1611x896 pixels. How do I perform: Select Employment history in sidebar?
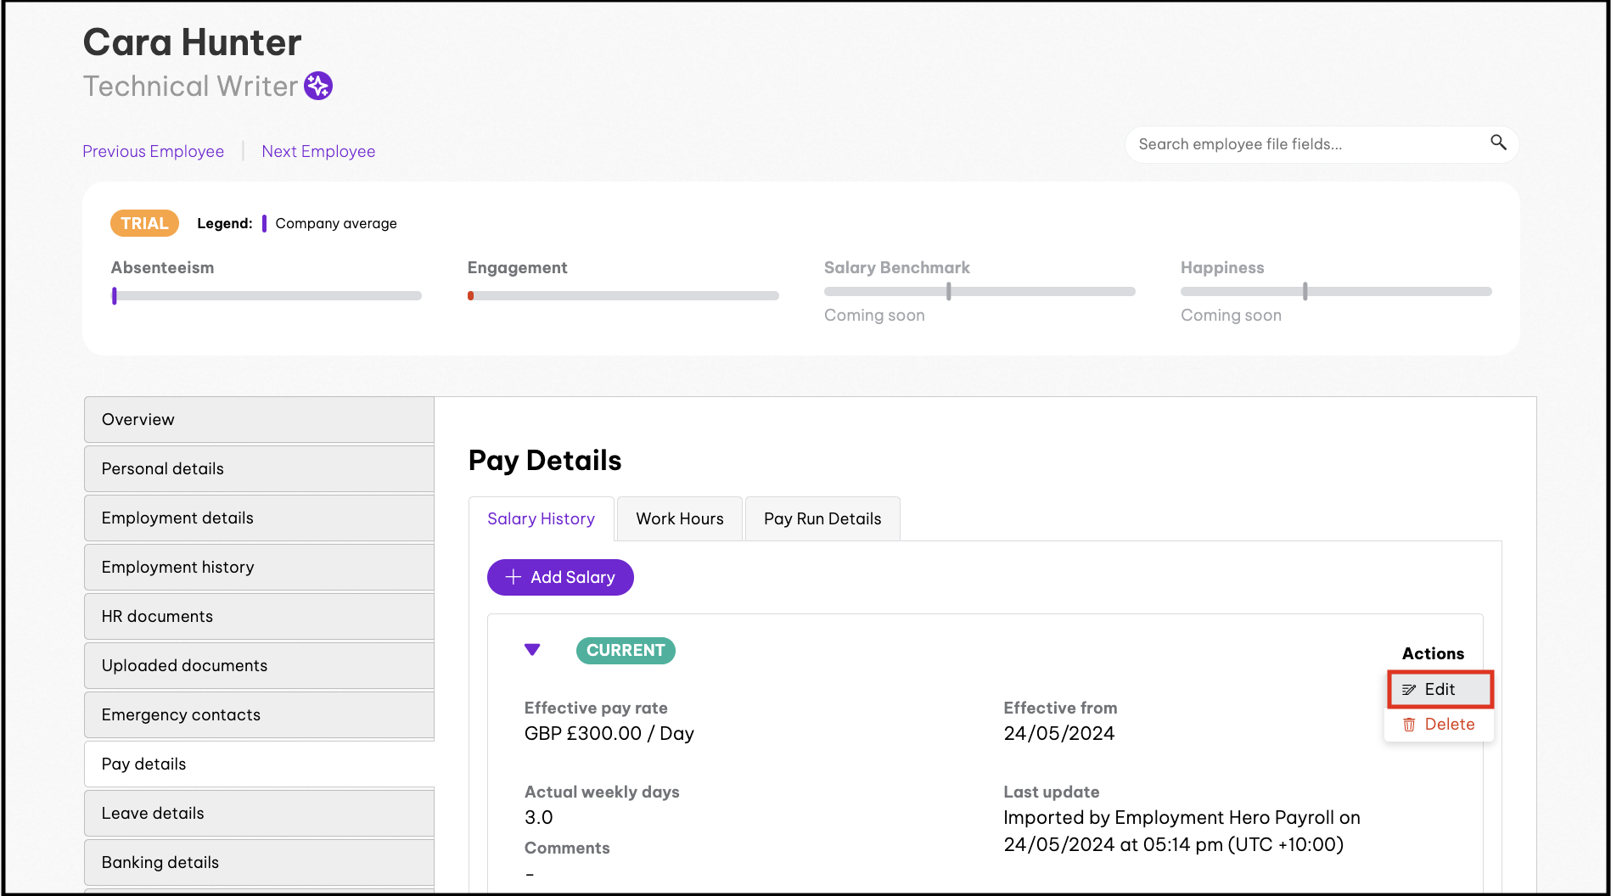pos(259,567)
